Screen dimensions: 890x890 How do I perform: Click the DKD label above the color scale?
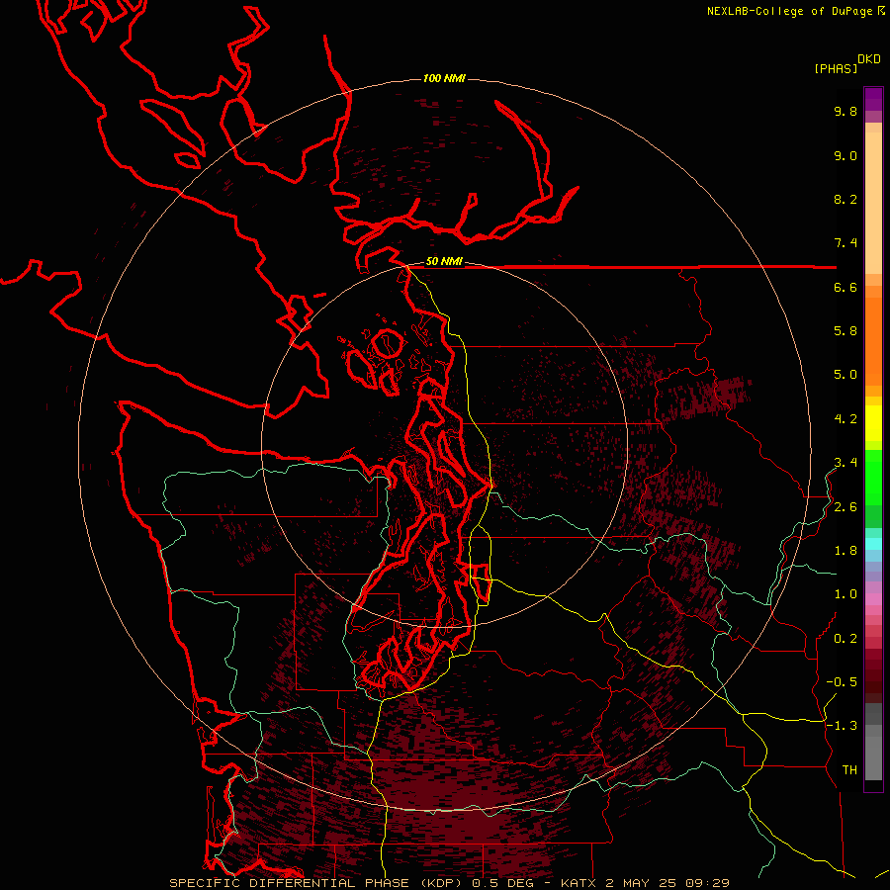click(x=869, y=59)
